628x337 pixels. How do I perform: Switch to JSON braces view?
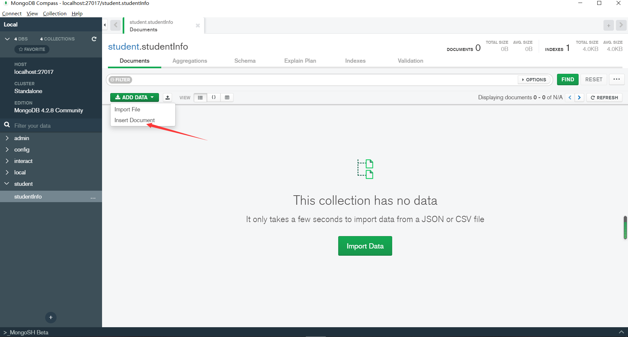[x=214, y=98]
